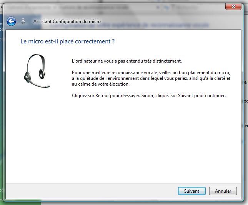Click the heading 'Le micro est-il placé correctement ?'
This screenshot has width=248, height=205.
tap(67, 41)
